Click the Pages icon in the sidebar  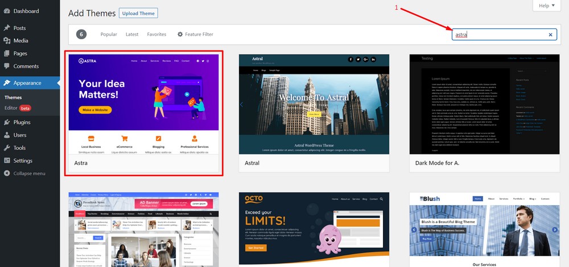(x=7, y=53)
